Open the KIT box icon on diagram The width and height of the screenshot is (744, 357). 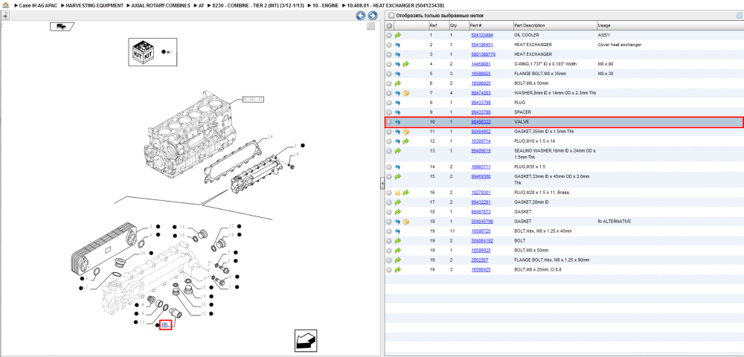(x=143, y=51)
